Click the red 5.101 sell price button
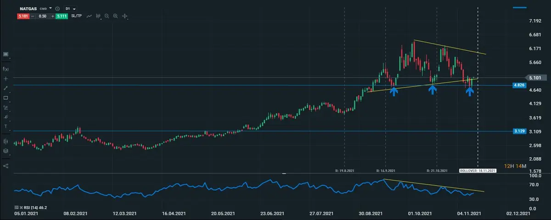The image size is (551, 220). tap(23, 16)
